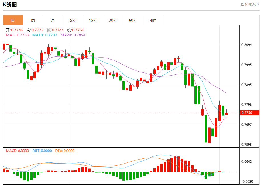
Task: Click the MA10 indicator label
Action: pyautogui.click(x=45, y=35)
